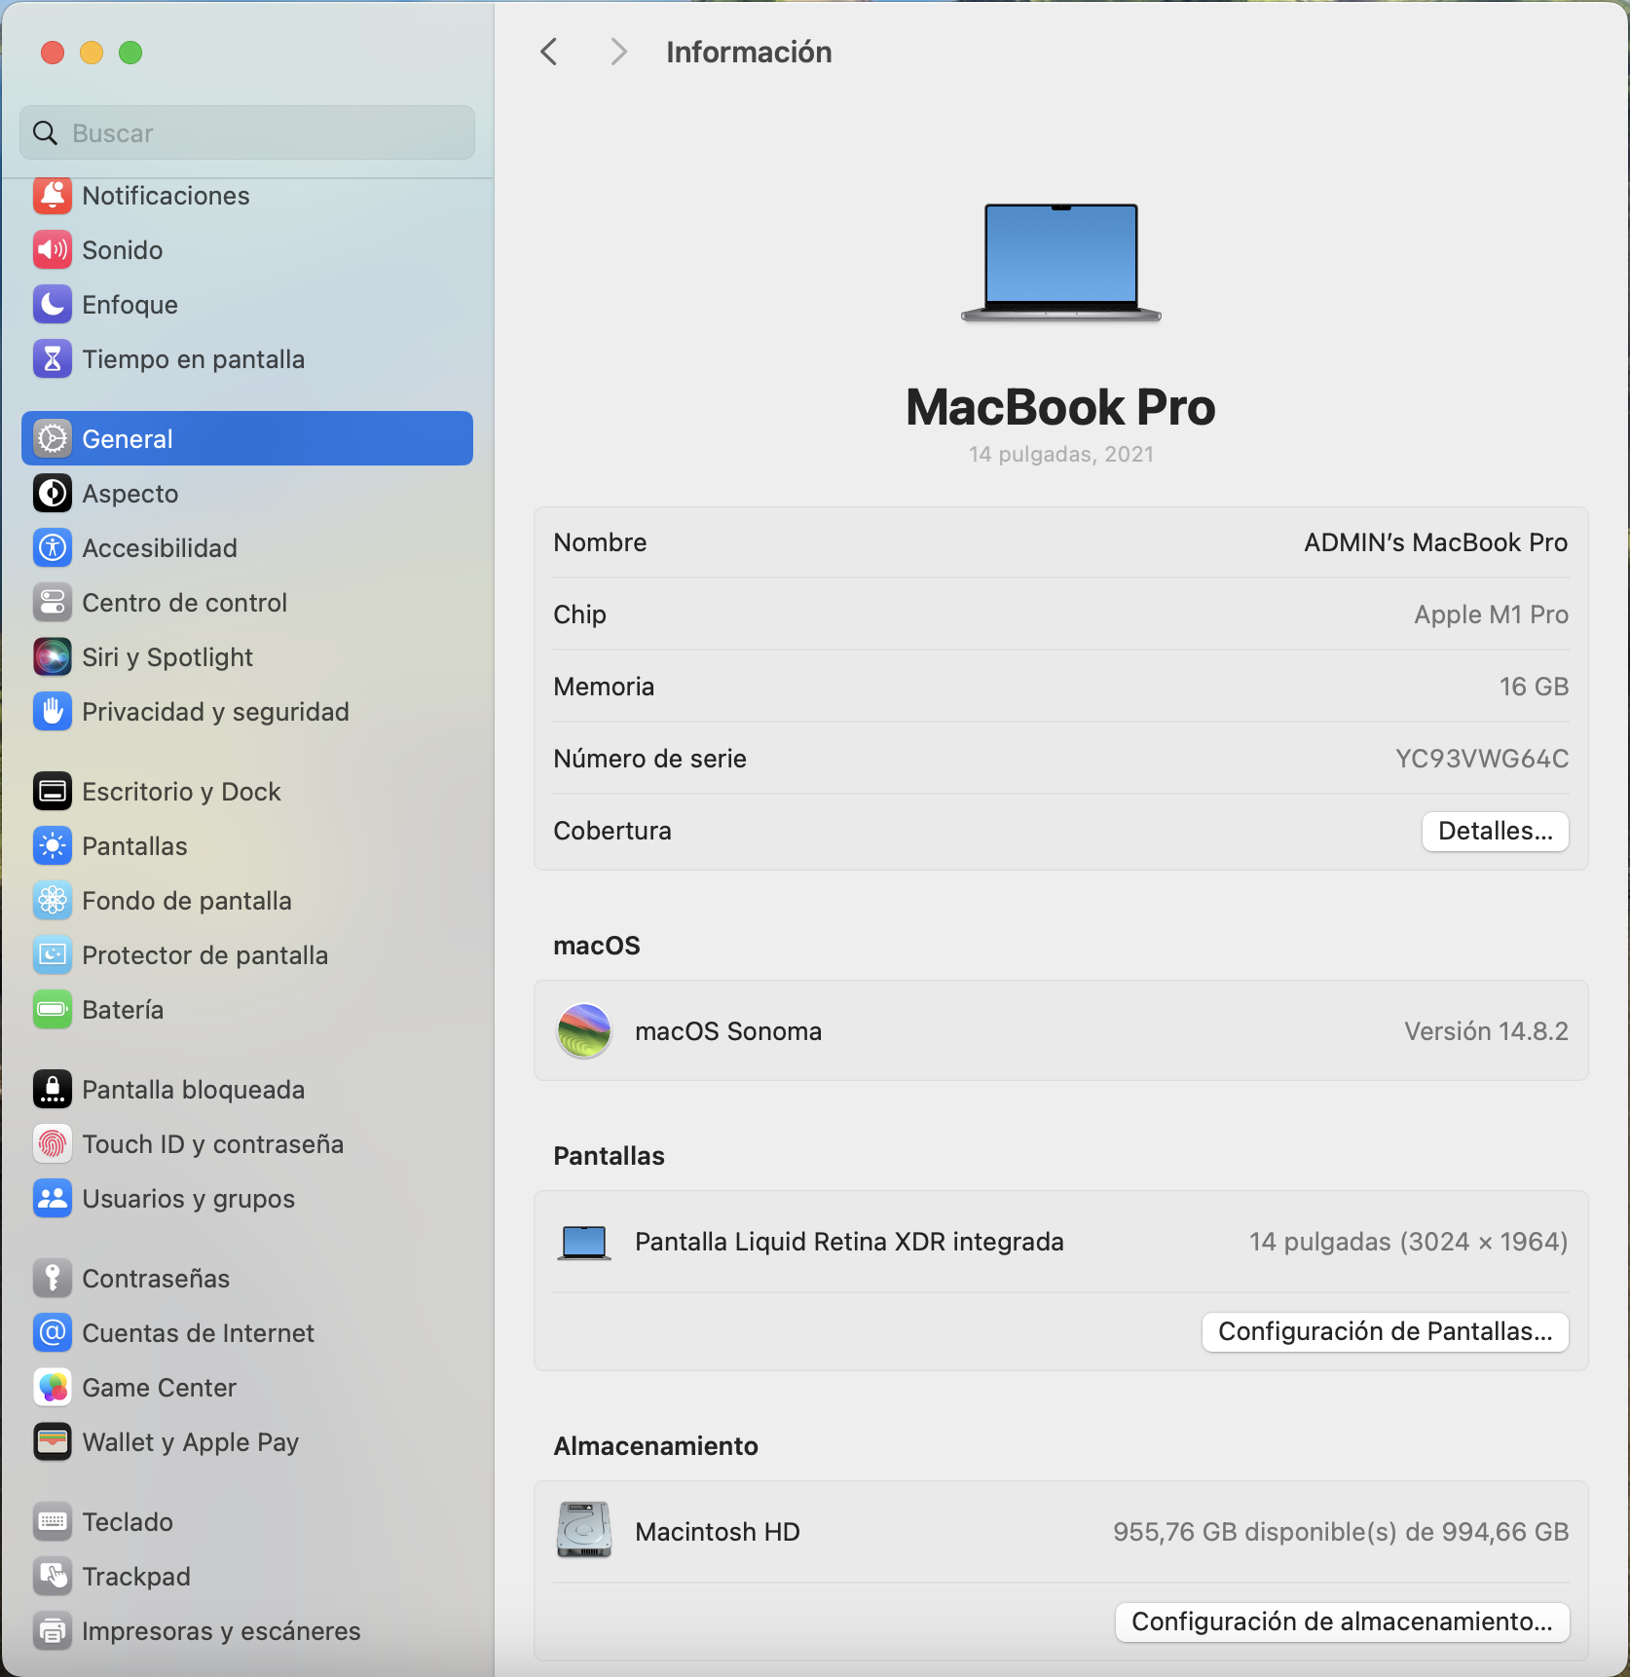This screenshot has width=1630, height=1677.
Task: Open the Game Center icon
Action: 53,1388
